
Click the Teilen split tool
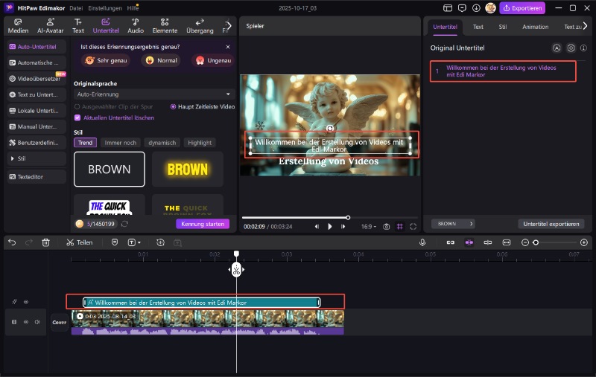pos(79,242)
